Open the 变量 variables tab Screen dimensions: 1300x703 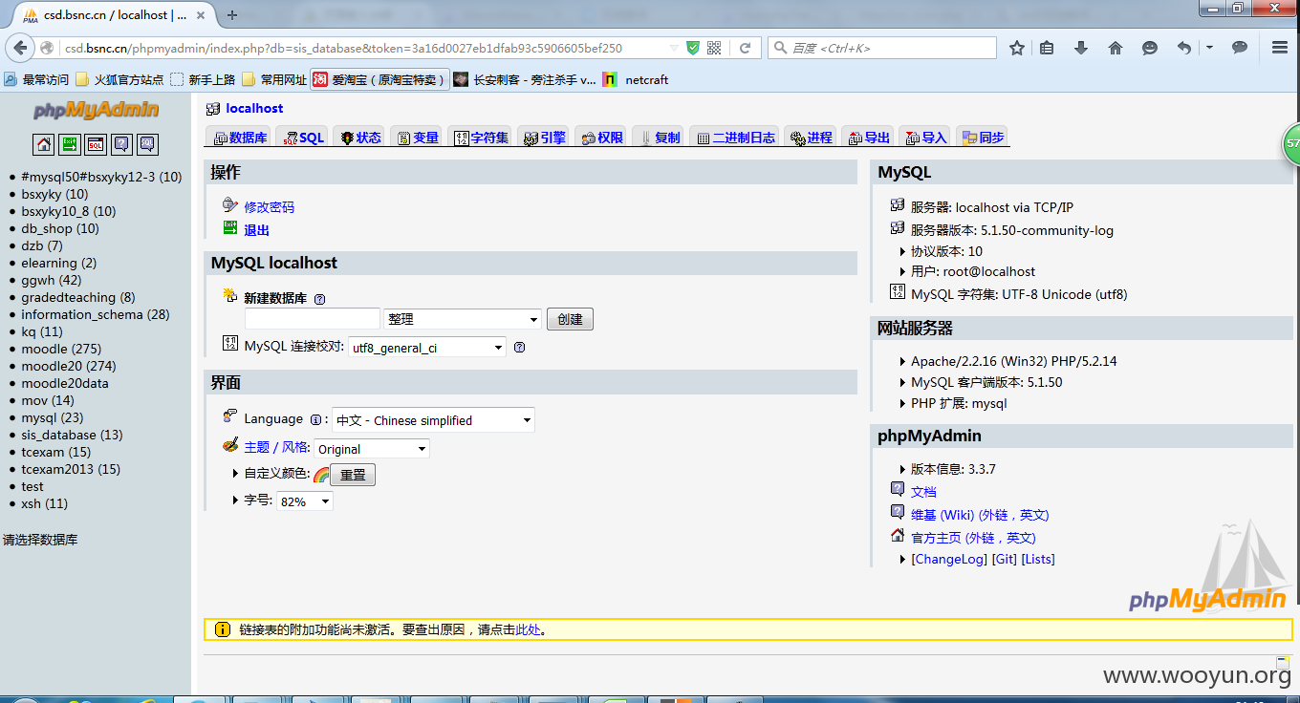(x=418, y=138)
